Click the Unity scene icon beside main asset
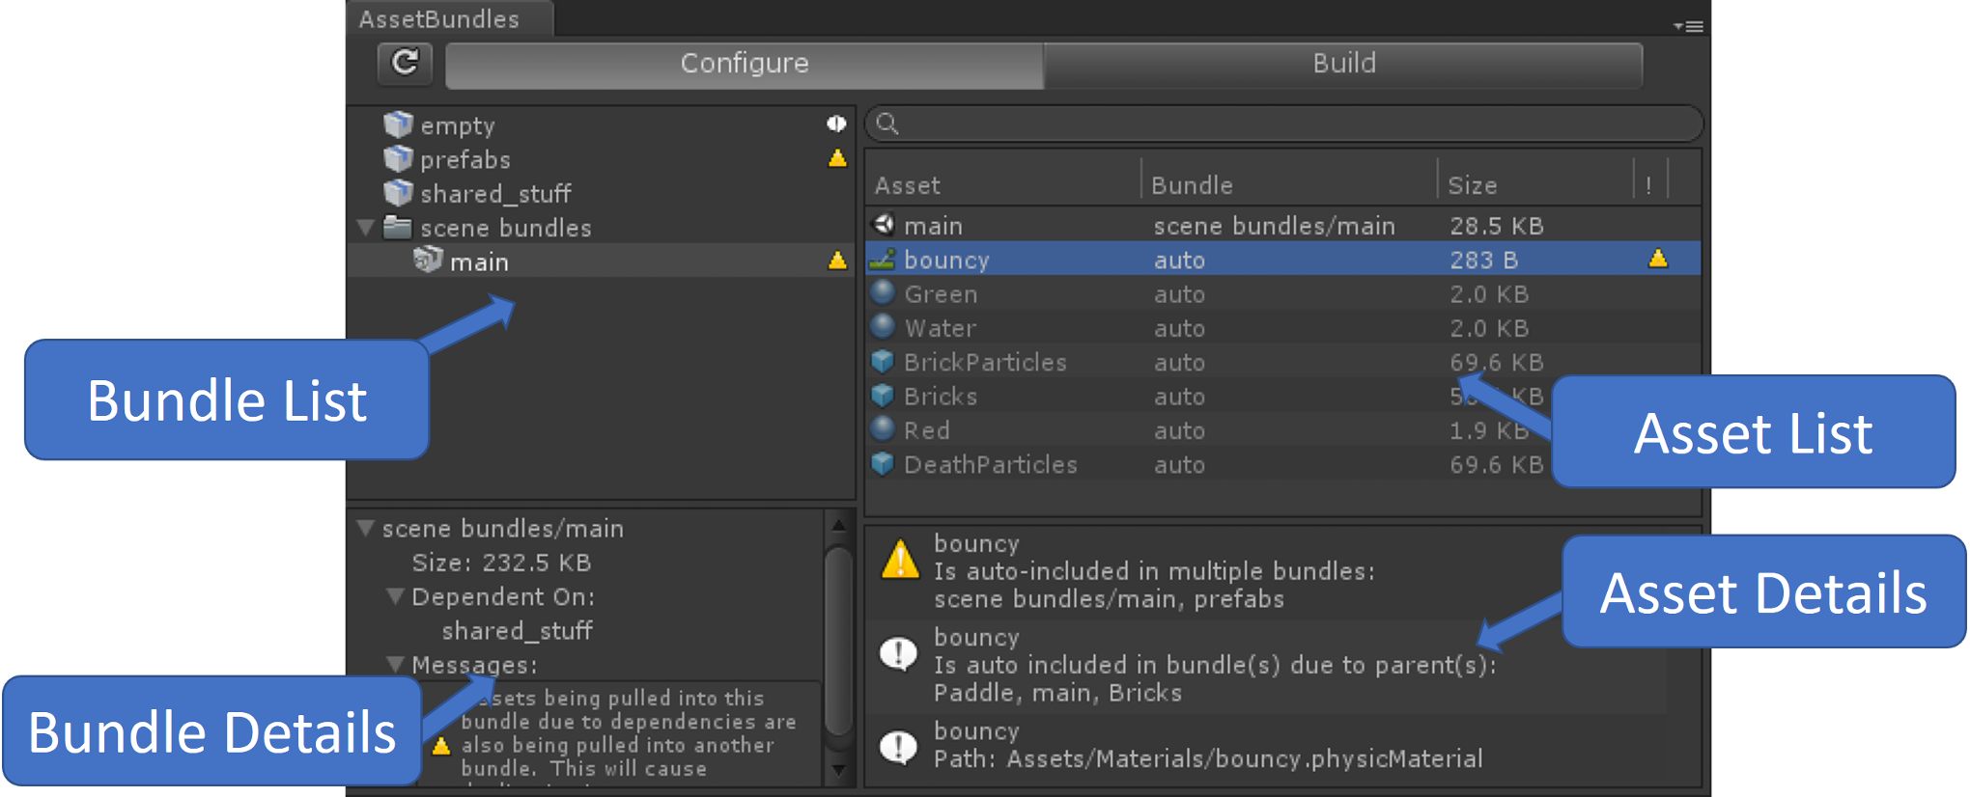 884,225
